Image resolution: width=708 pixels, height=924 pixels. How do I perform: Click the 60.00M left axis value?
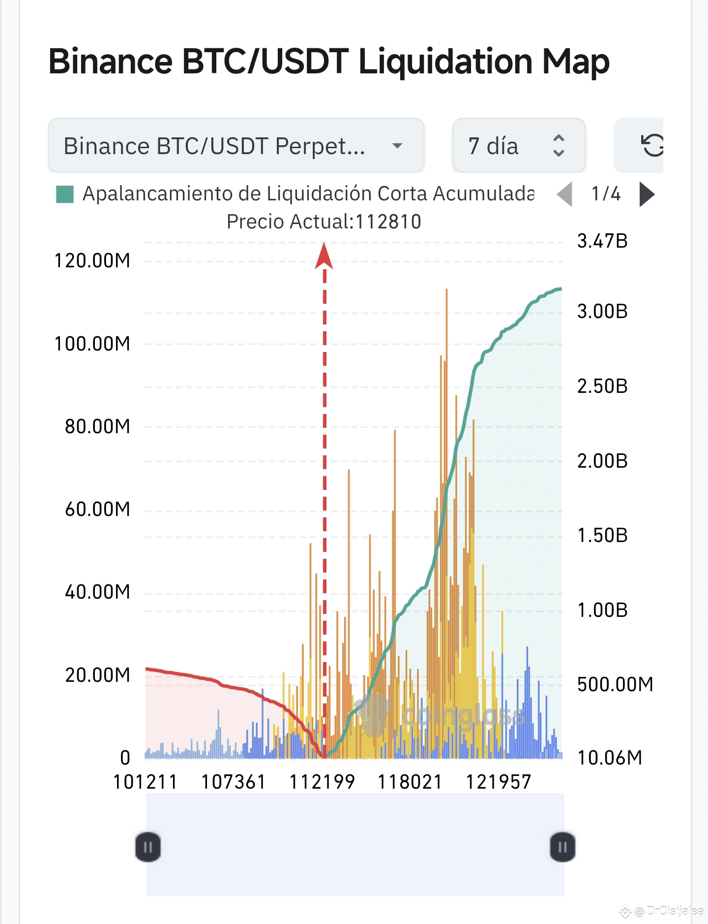click(x=98, y=510)
